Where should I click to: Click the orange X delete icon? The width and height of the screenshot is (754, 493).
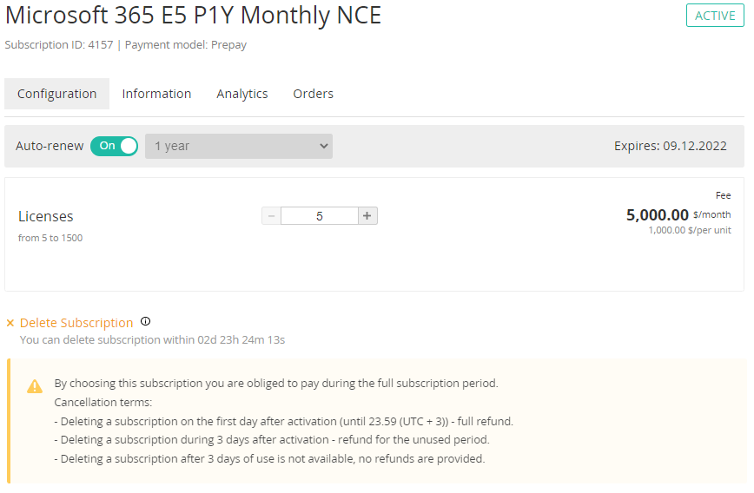tap(10, 323)
